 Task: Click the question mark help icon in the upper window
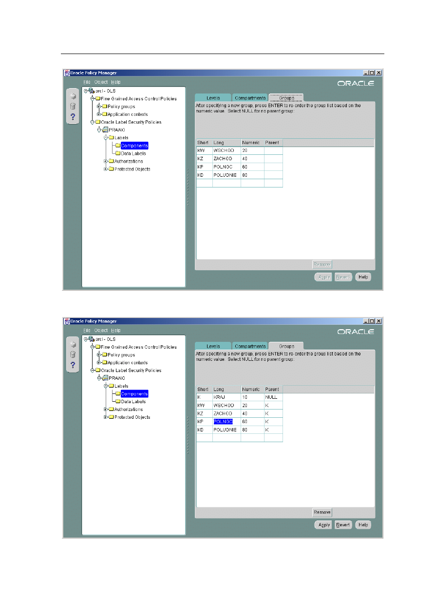(x=73, y=116)
